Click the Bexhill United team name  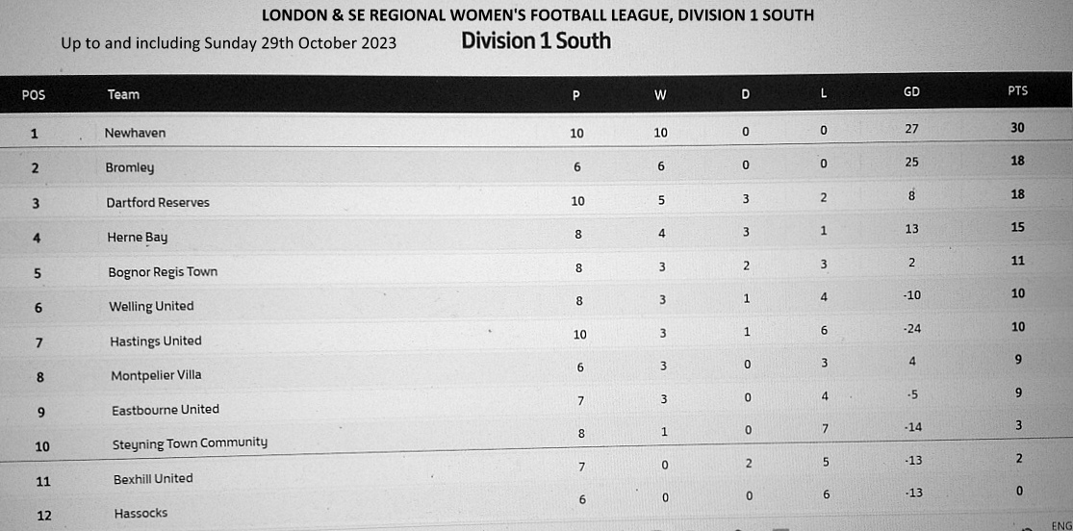pyautogui.click(x=153, y=478)
